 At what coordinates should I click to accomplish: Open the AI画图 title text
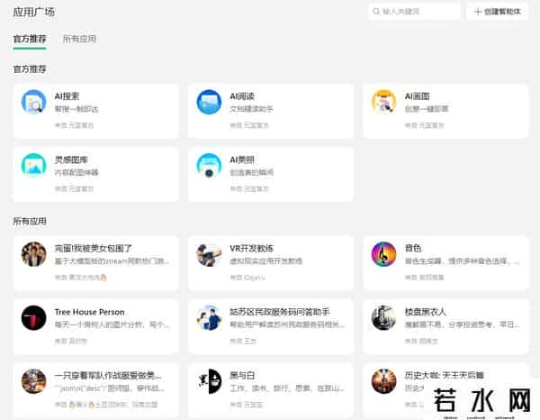[417, 96]
